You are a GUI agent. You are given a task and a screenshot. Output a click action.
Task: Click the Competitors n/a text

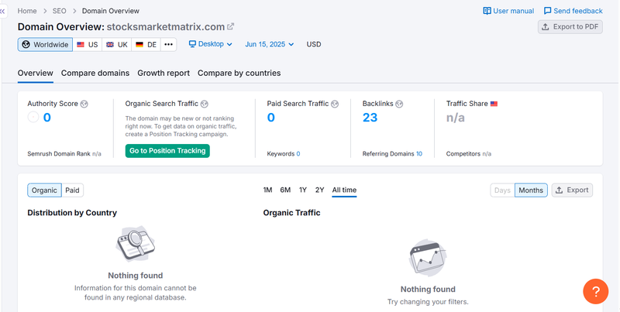point(469,153)
